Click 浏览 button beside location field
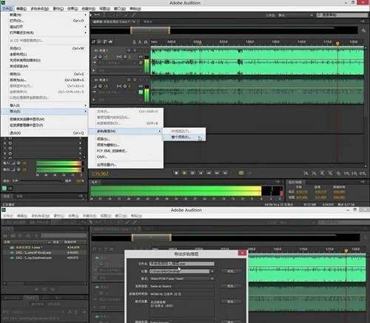The image size is (370, 323). 231,271
